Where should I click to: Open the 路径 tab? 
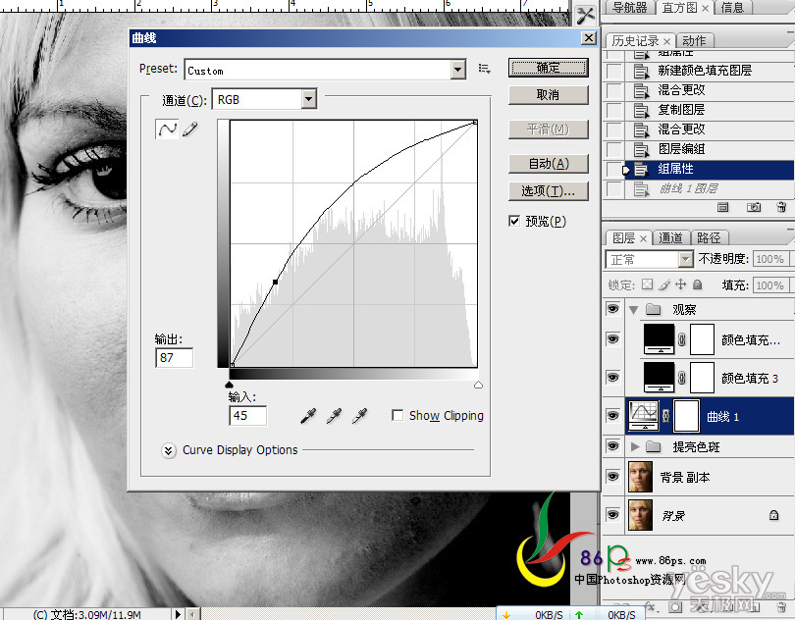point(710,237)
